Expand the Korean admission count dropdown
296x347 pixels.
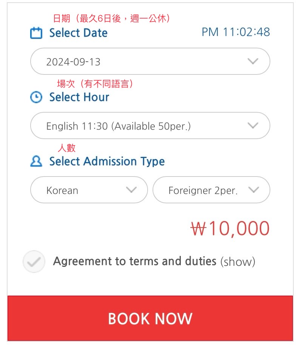click(89, 190)
